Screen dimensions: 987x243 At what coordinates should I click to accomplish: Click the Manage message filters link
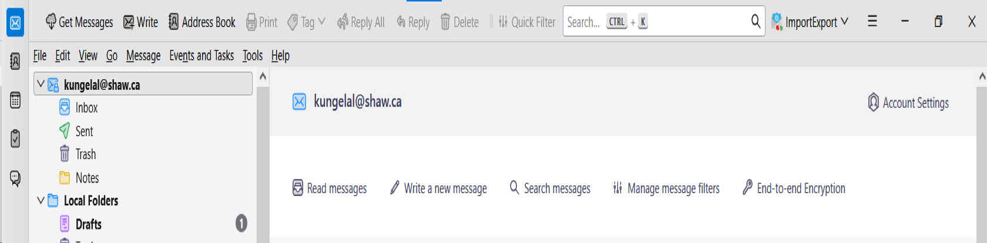pyautogui.click(x=666, y=188)
